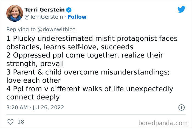
Task: Click the Twitter bird logo
Action: (181, 9)
